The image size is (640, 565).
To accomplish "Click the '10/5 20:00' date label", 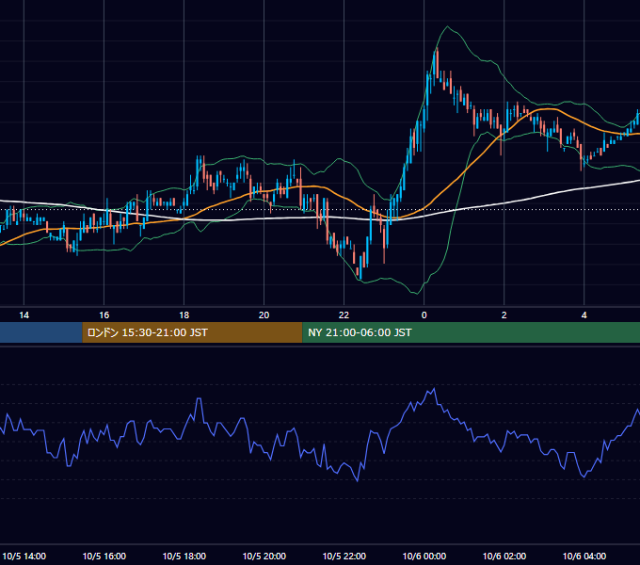I will (264, 556).
